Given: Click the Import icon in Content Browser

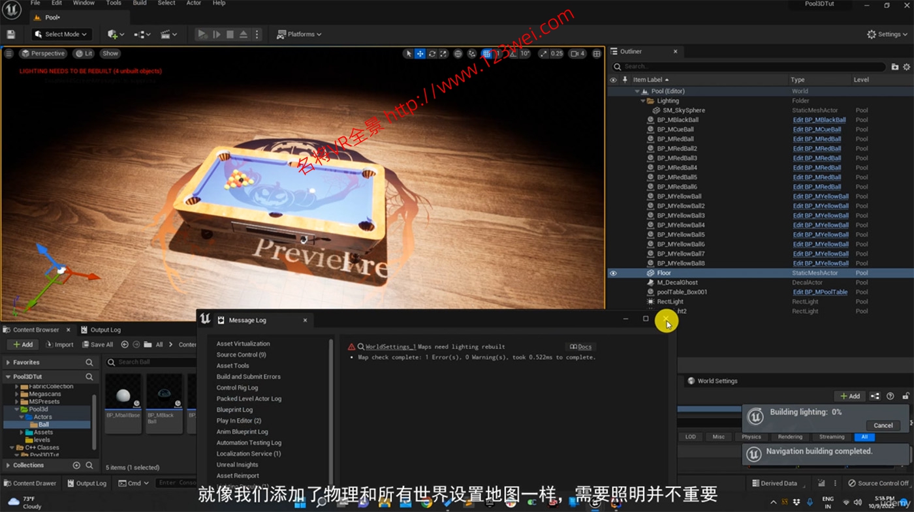Looking at the screenshot, I should point(59,344).
